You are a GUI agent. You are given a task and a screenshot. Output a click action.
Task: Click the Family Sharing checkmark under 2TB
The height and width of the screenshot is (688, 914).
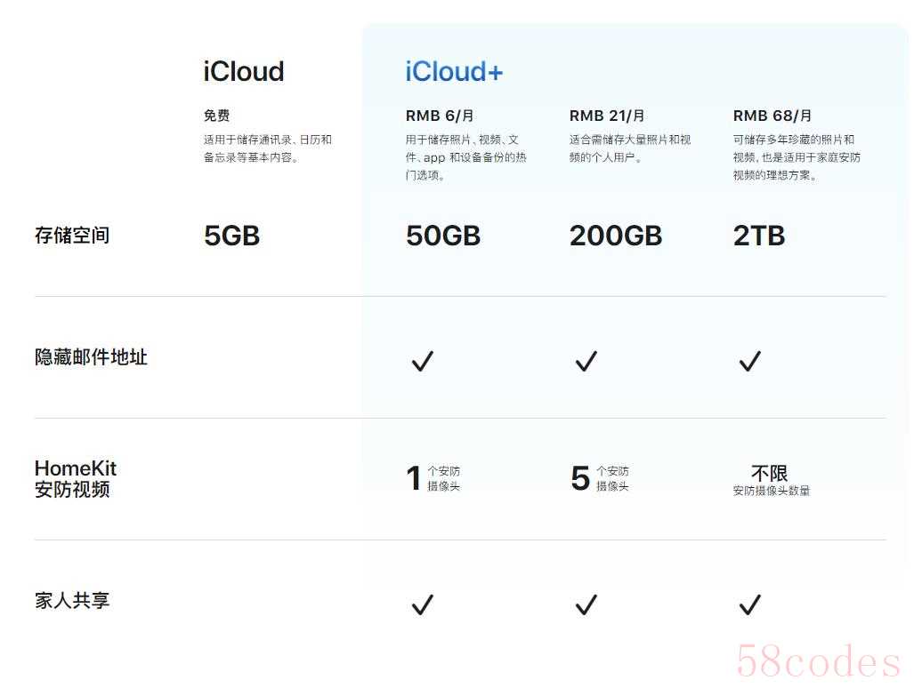(x=750, y=605)
